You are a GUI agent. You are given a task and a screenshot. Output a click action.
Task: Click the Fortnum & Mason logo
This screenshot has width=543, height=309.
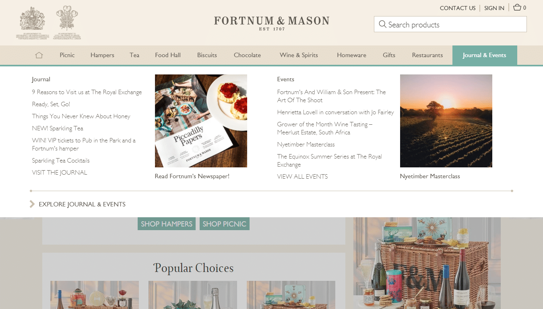(x=272, y=23)
